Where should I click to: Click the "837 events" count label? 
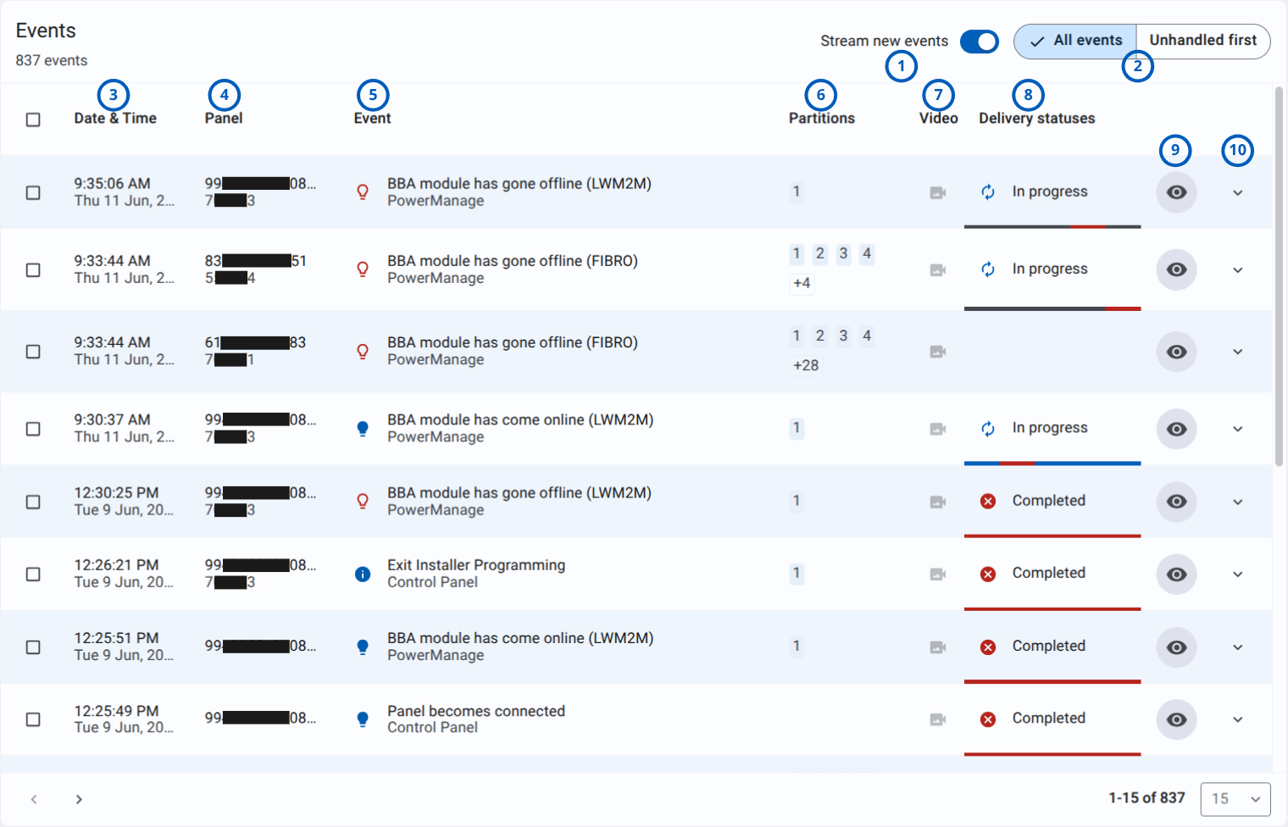[x=52, y=61]
